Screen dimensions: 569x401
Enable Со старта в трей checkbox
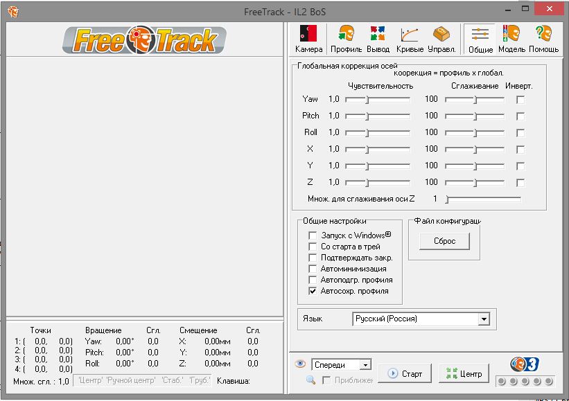(313, 247)
